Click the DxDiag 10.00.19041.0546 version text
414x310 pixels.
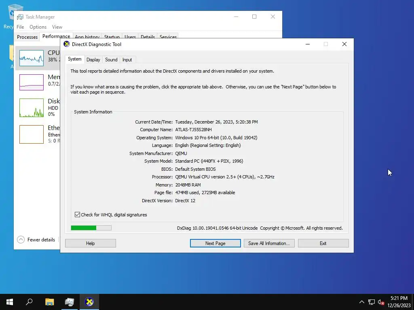217,228
